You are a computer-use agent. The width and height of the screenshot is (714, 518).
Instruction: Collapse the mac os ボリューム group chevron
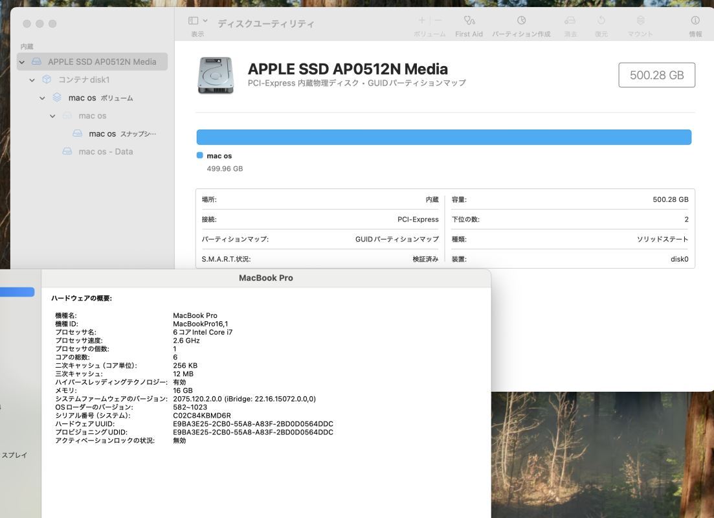pos(42,98)
